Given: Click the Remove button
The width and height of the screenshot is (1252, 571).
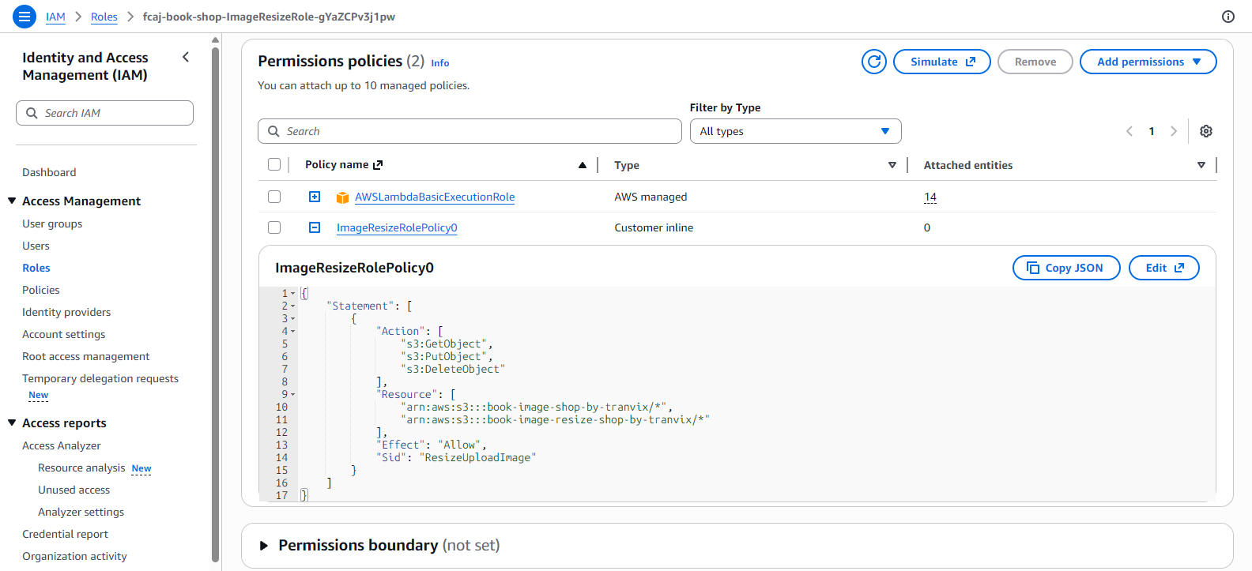Looking at the screenshot, I should [x=1035, y=62].
